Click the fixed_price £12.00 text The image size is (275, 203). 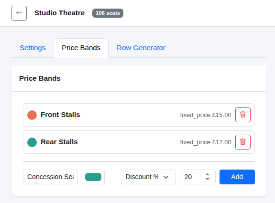tap(206, 142)
